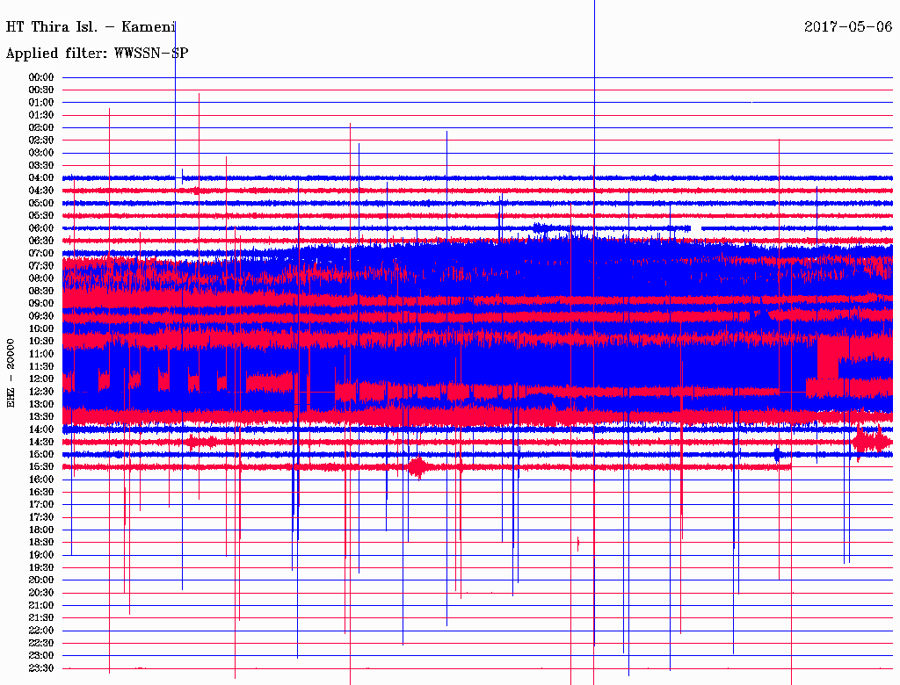Click the 17:30 time label
This screenshot has height=685, width=900.
coord(41,517)
